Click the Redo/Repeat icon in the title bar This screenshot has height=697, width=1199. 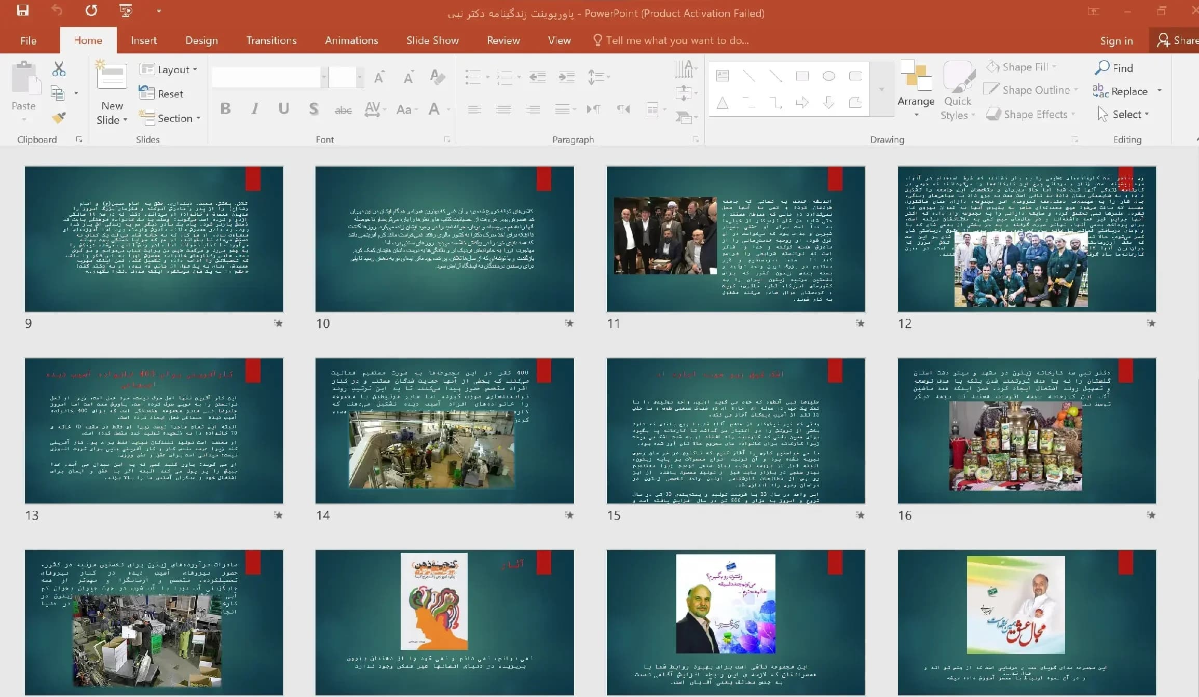coord(91,10)
